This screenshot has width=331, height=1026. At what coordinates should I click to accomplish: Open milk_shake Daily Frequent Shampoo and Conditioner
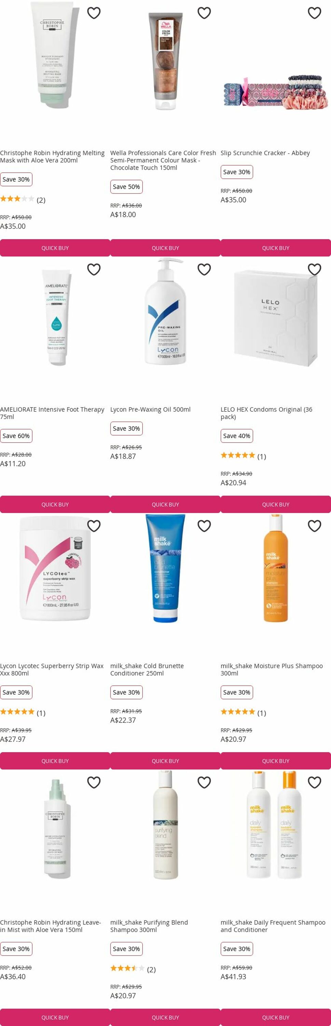[273, 926]
